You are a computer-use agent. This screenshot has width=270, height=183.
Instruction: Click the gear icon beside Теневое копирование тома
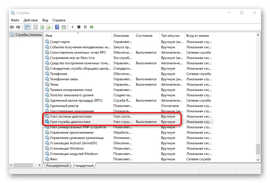(x=47, y=90)
